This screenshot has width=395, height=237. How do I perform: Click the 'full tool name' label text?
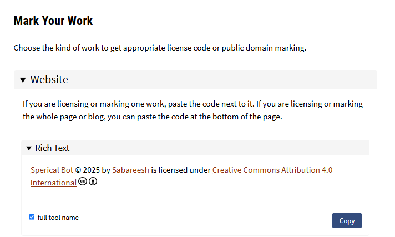(58, 218)
